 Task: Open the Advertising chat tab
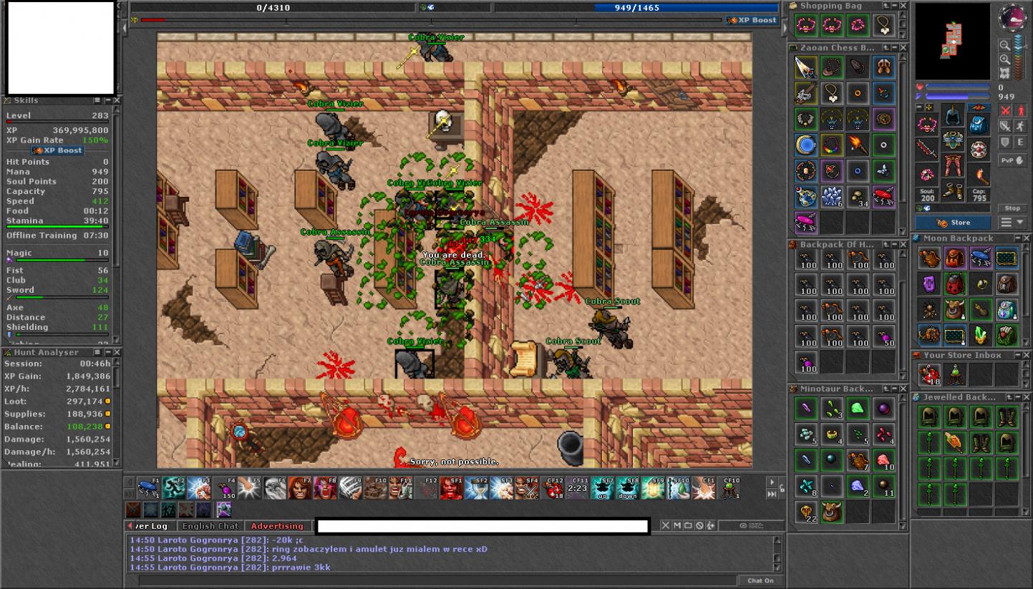point(277,526)
